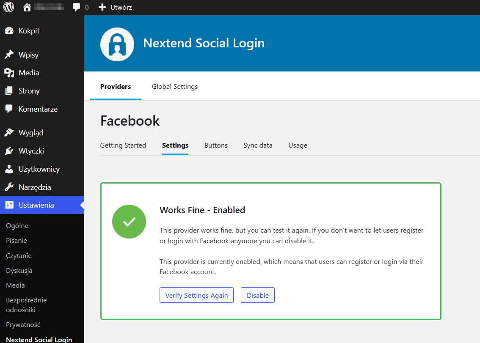Open the Dyskusja settings submenu link
This screenshot has width=480, height=343.
(x=19, y=271)
